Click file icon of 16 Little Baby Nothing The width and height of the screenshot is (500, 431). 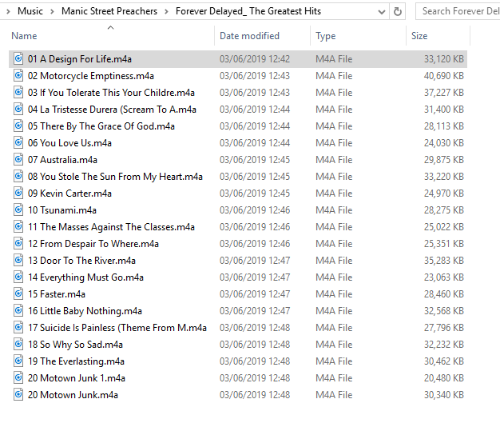(18, 310)
